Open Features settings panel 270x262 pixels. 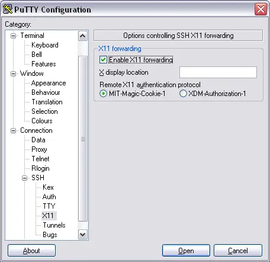[44, 64]
